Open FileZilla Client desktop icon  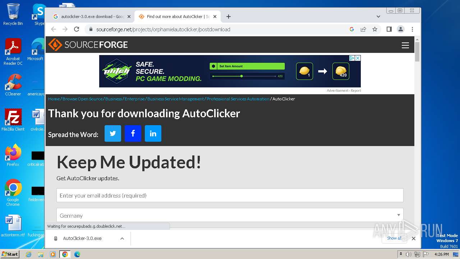click(x=13, y=120)
